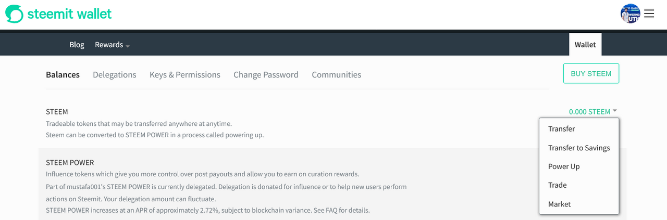
Task: Click the user profile avatar
Action: [630, 14]
